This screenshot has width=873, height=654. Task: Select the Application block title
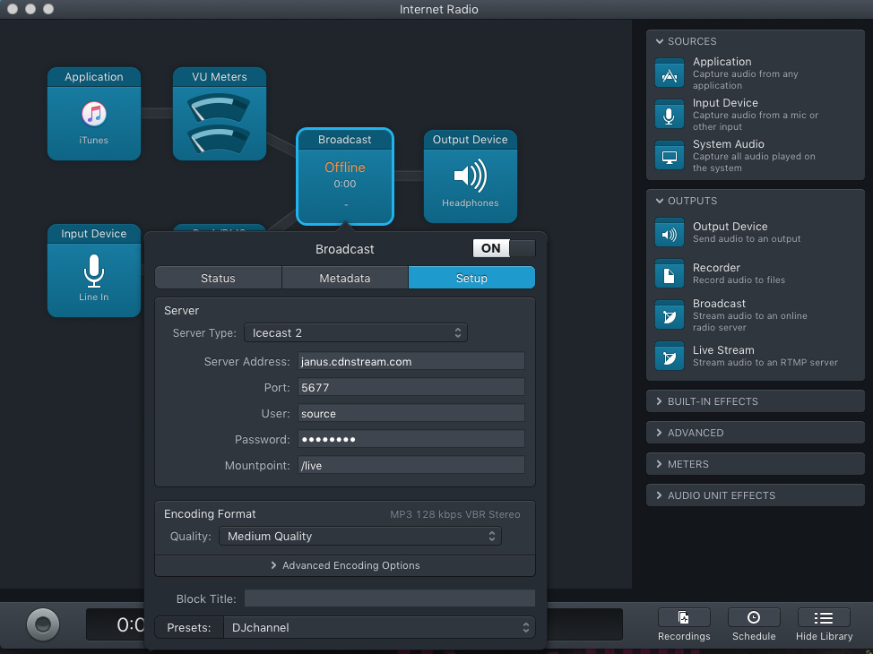click(93, 77)
